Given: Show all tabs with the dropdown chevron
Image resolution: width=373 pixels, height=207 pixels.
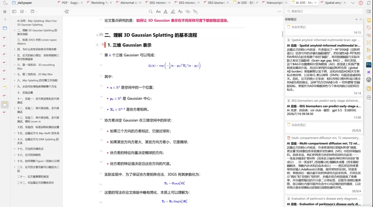Looking at the screenshot, I should tap(353, 3).
